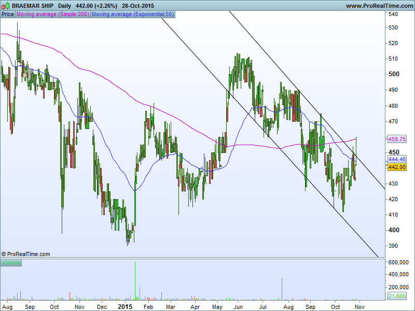Open the www.ProRealTime.com link
The height and width of the screenshot is (311, 415).
(378, 5)
